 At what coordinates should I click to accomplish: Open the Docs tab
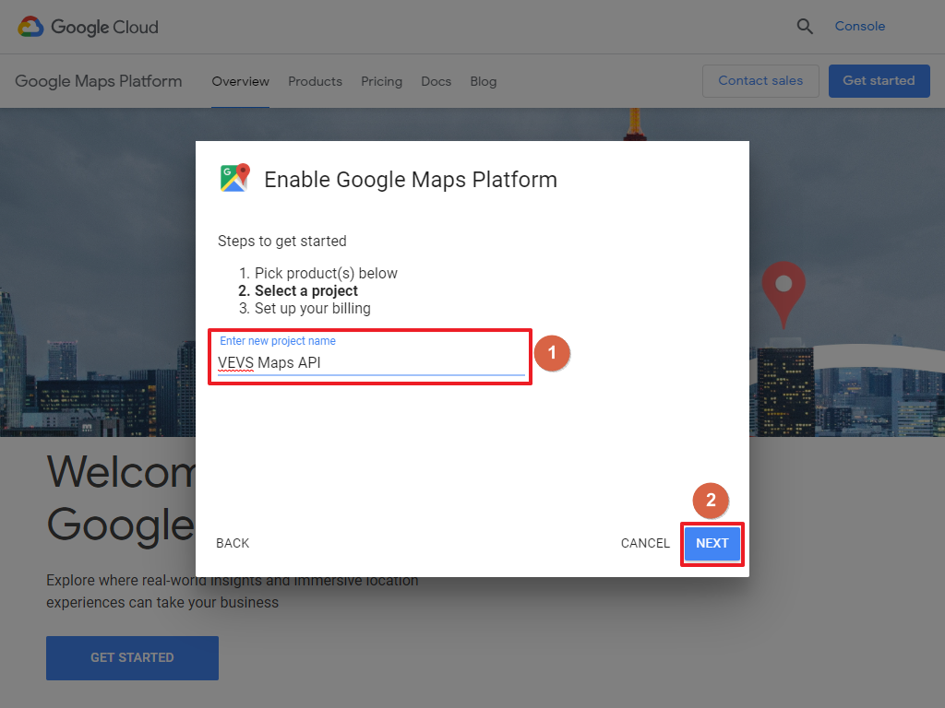coord(436,81)
